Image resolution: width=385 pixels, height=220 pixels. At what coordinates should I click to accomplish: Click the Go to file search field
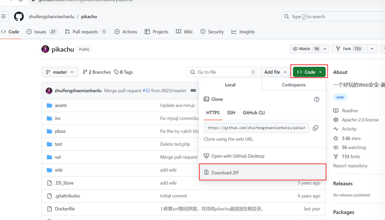[222, 72]
